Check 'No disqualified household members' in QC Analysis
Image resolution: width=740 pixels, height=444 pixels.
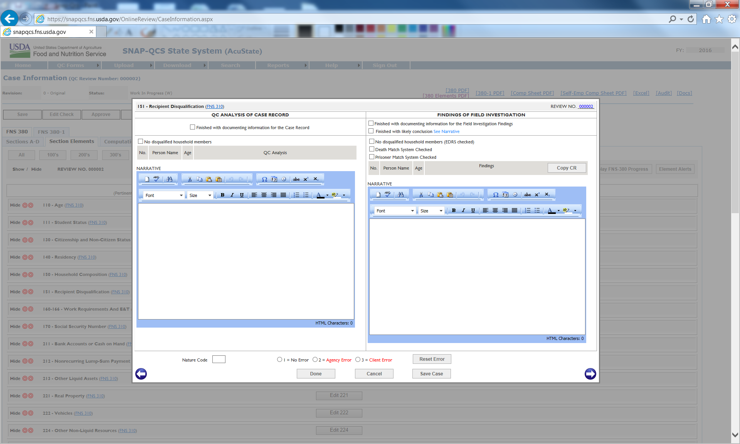pyautogui.click(x=141, y=141)
